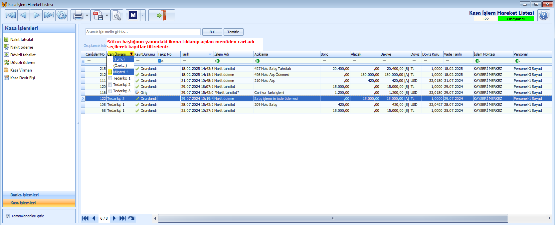The image size is (555, 225).
Task: Check Tedarikçi 1 in the filter list
Action: [x=110, y=78]
